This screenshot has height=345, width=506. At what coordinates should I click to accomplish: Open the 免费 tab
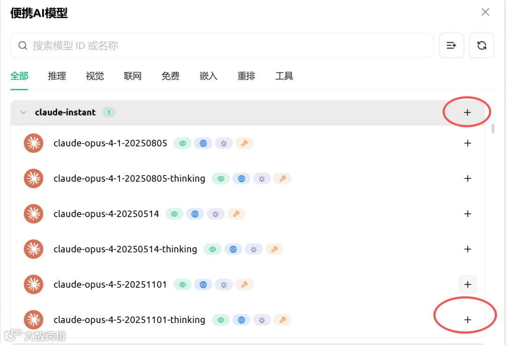[171, 76]
